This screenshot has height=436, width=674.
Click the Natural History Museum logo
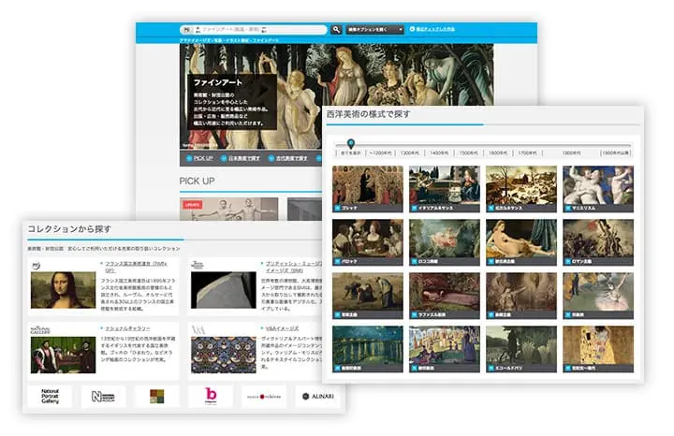tap(103, 396)
